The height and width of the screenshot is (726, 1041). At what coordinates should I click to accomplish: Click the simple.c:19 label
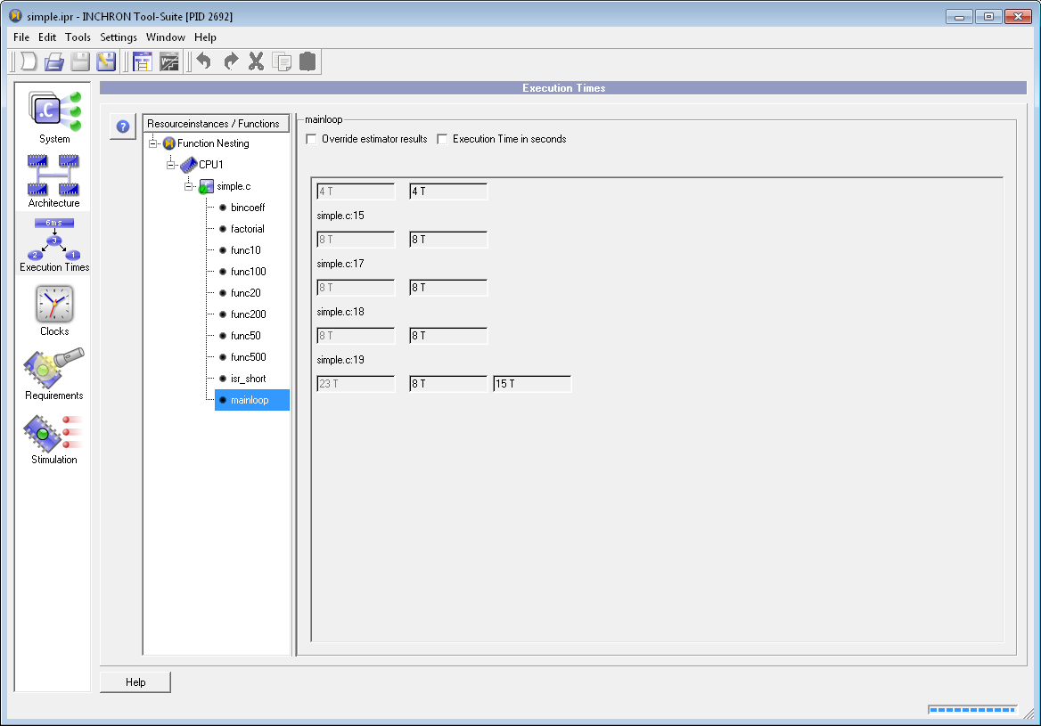pyautogui.click(x=340, y=360)
